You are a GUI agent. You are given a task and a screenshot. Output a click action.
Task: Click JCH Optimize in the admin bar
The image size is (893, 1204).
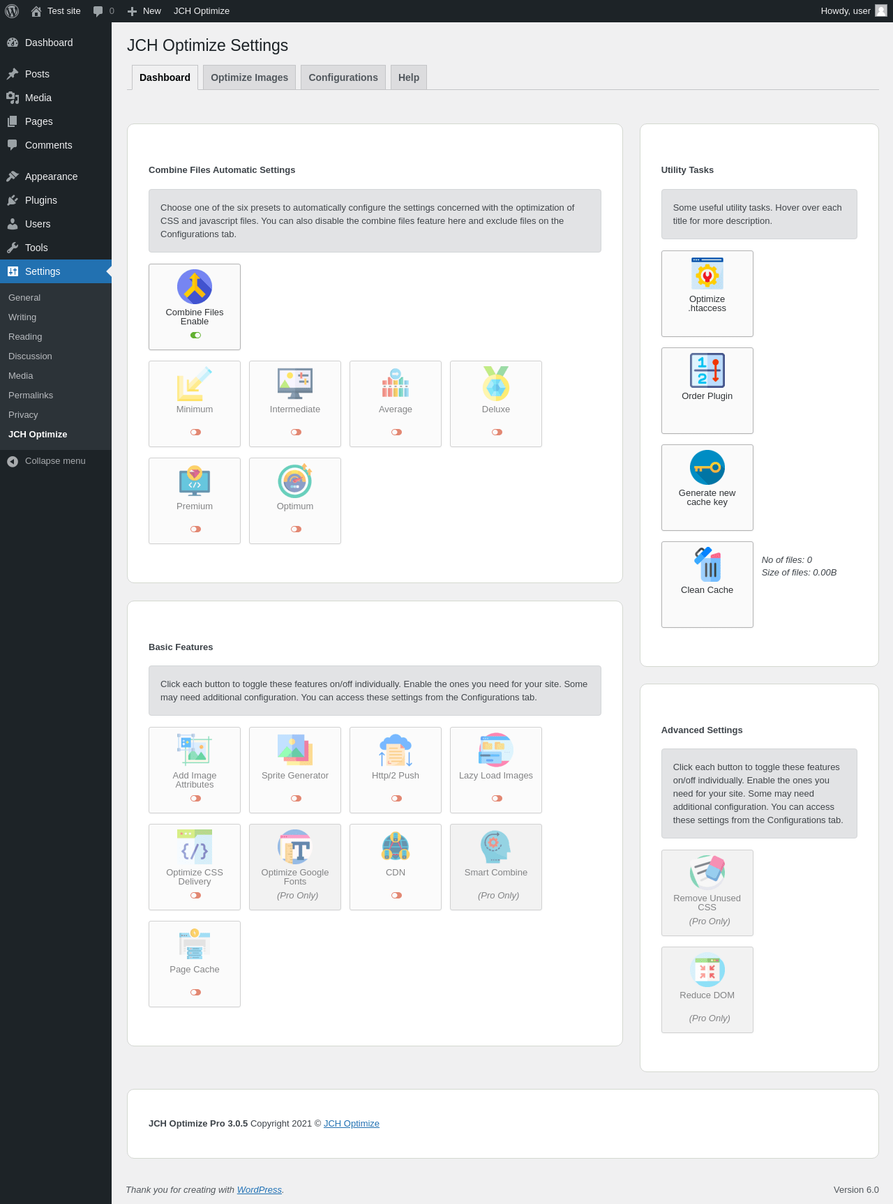pos(202,11)
